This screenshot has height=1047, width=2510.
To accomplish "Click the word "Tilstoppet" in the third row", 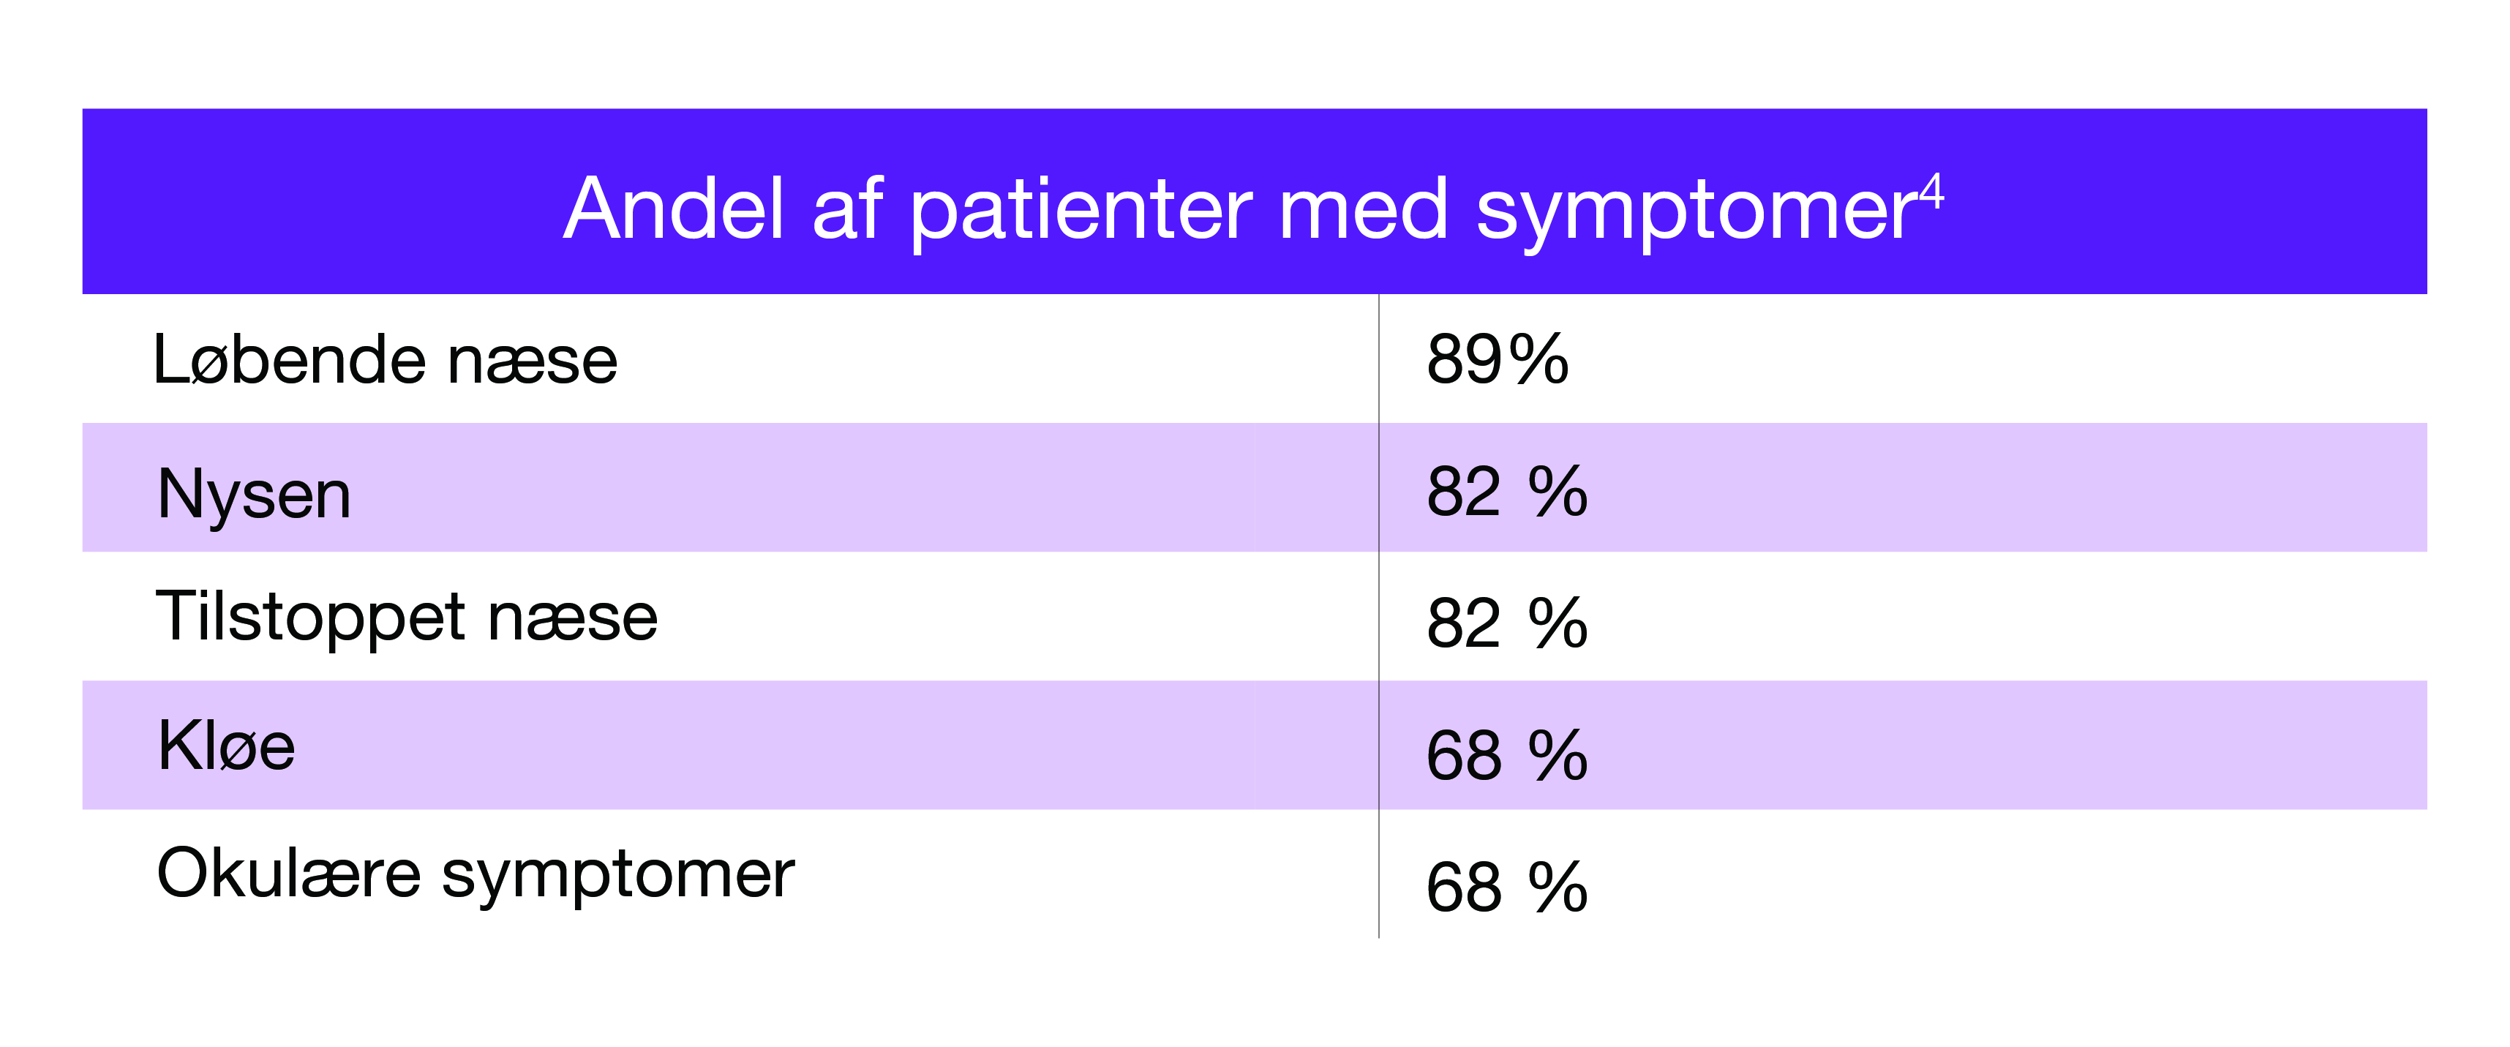I will click(310, 618).
